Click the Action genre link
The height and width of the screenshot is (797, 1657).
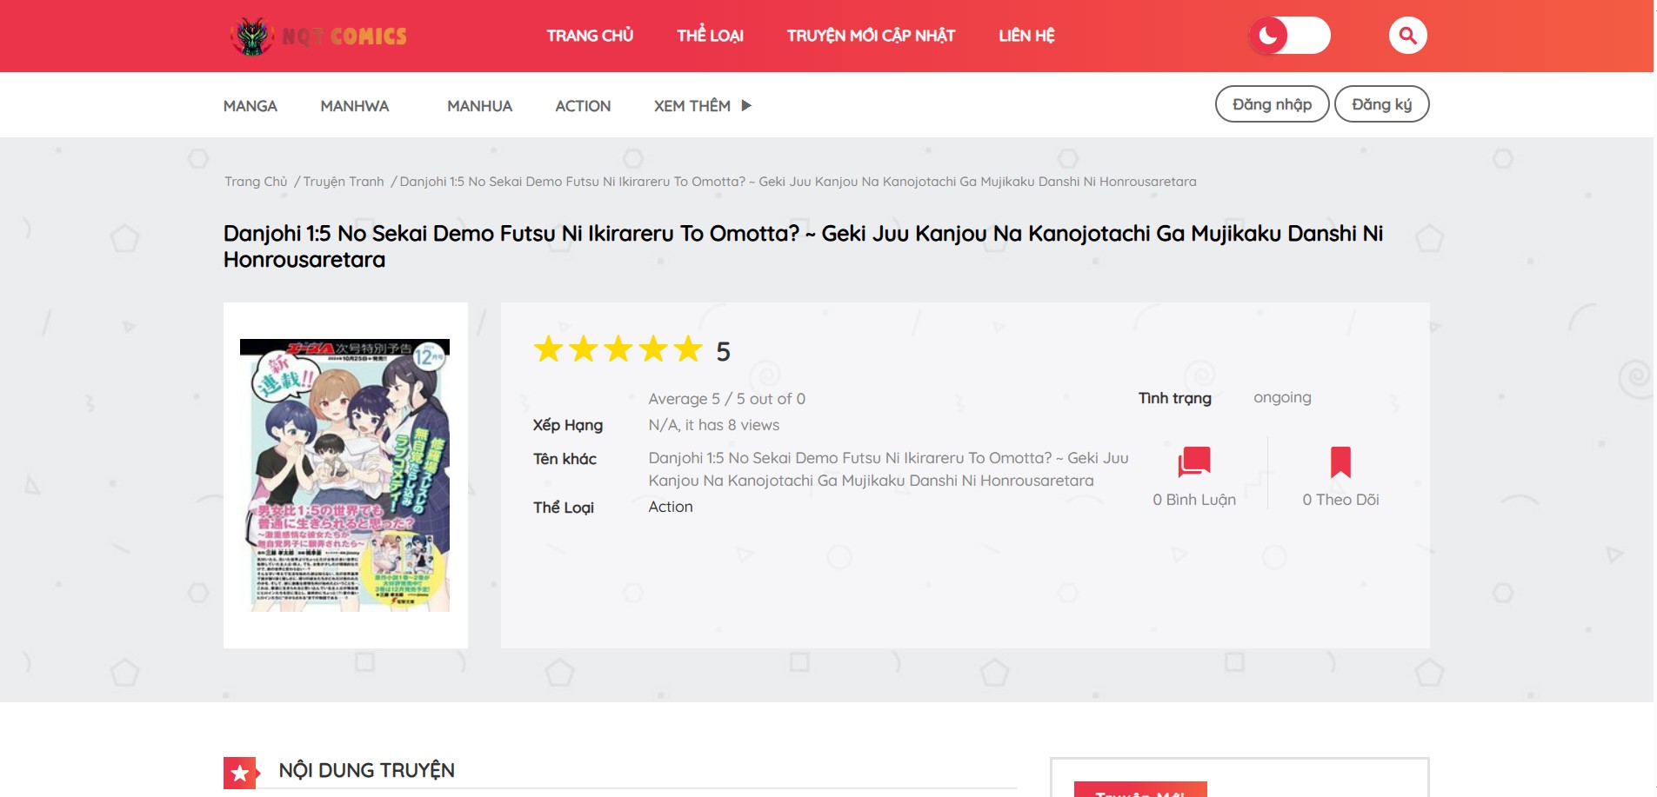click(x=671, y=507)
